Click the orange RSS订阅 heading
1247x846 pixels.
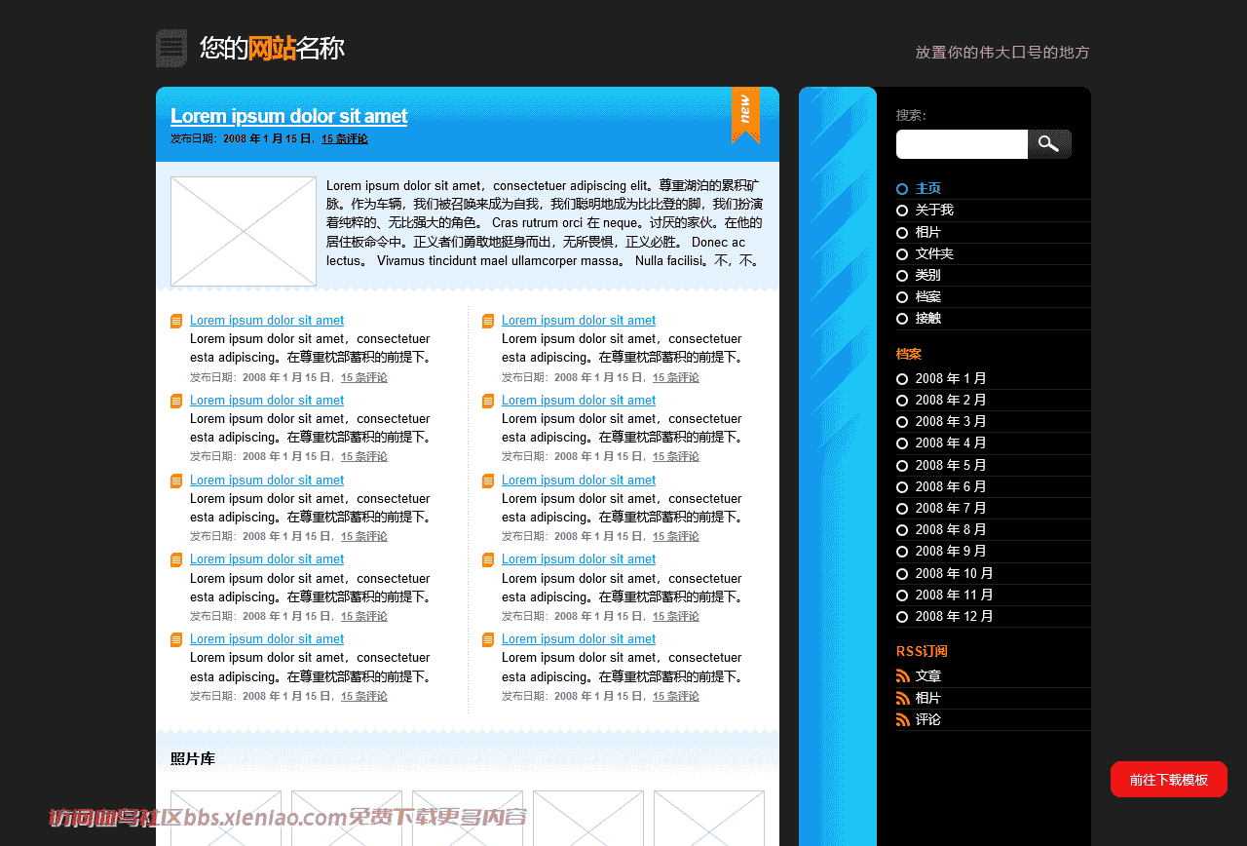tap(922, 651)
